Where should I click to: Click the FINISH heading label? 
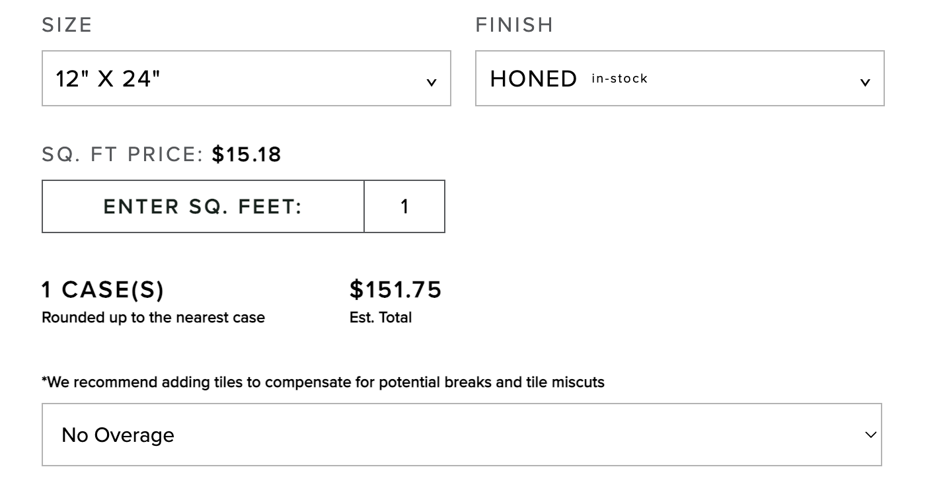[x=514, y=25]
